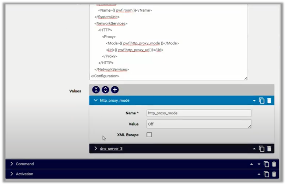Click the pwf.http_proxy_url template line
Screen dimensions: 286x185
click(x=135, y=50)
